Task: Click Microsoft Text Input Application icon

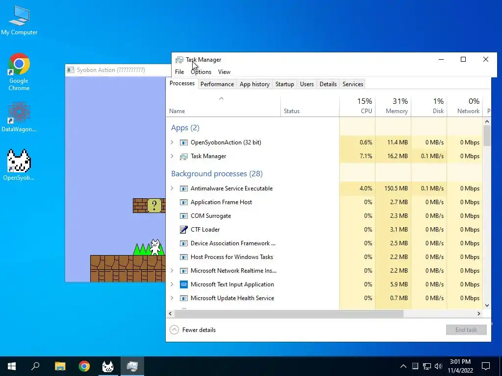Action: click(x=183, y=284)
